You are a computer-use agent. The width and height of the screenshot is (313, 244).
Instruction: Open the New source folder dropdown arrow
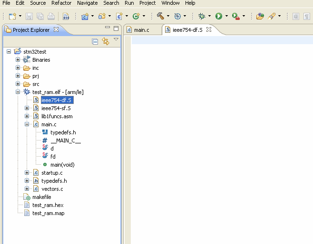(109, 16)
